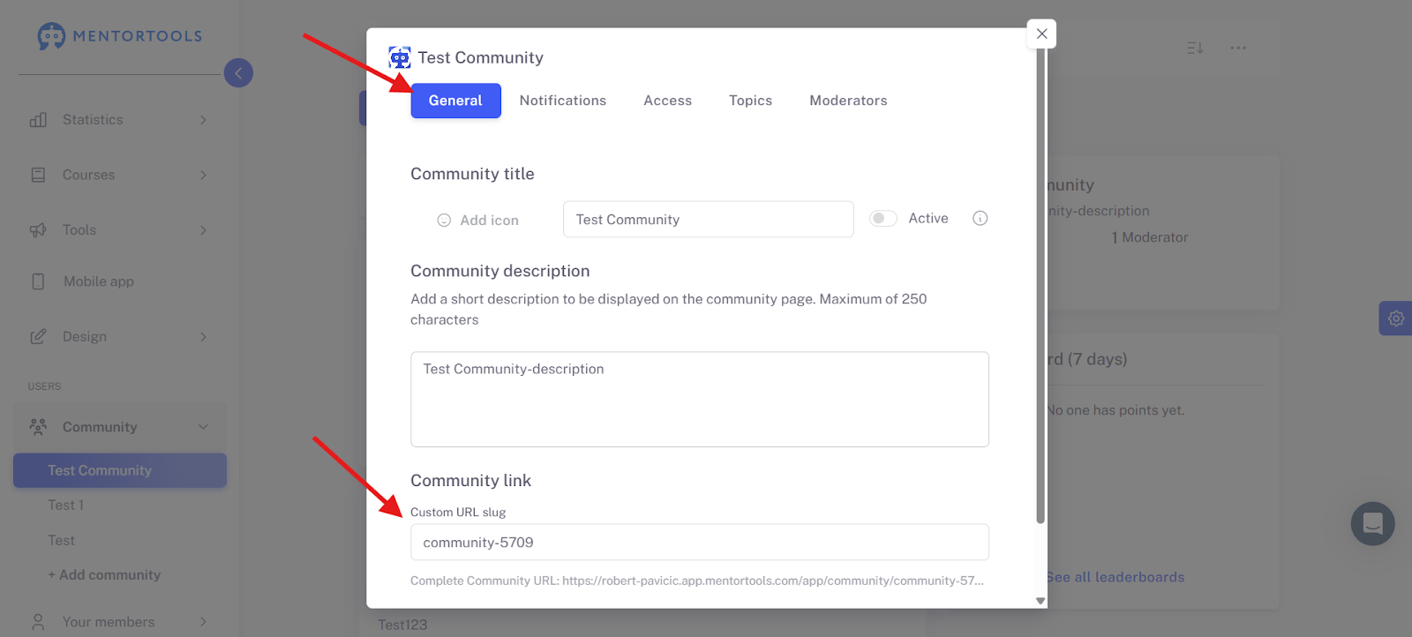Open the Access tab
The width and height of the screenshot is (1412, 637).
tap(668, 101)
